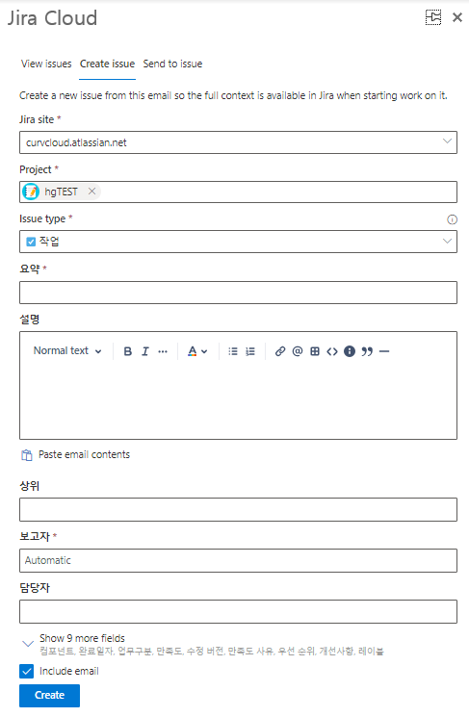Viewport: 469px width, 717px height.
Task: Toggle bold formatting in description editor
Action: [x=128, y=351]
